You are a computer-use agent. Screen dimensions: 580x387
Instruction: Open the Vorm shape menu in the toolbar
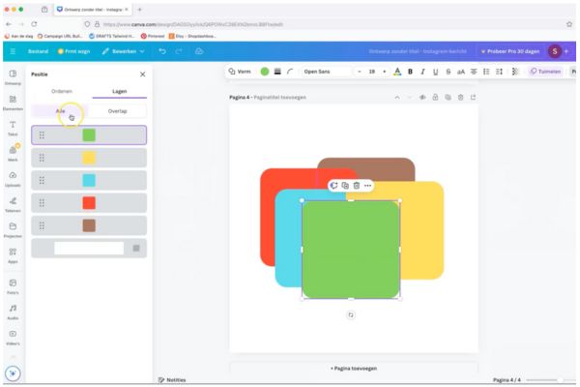240,72
